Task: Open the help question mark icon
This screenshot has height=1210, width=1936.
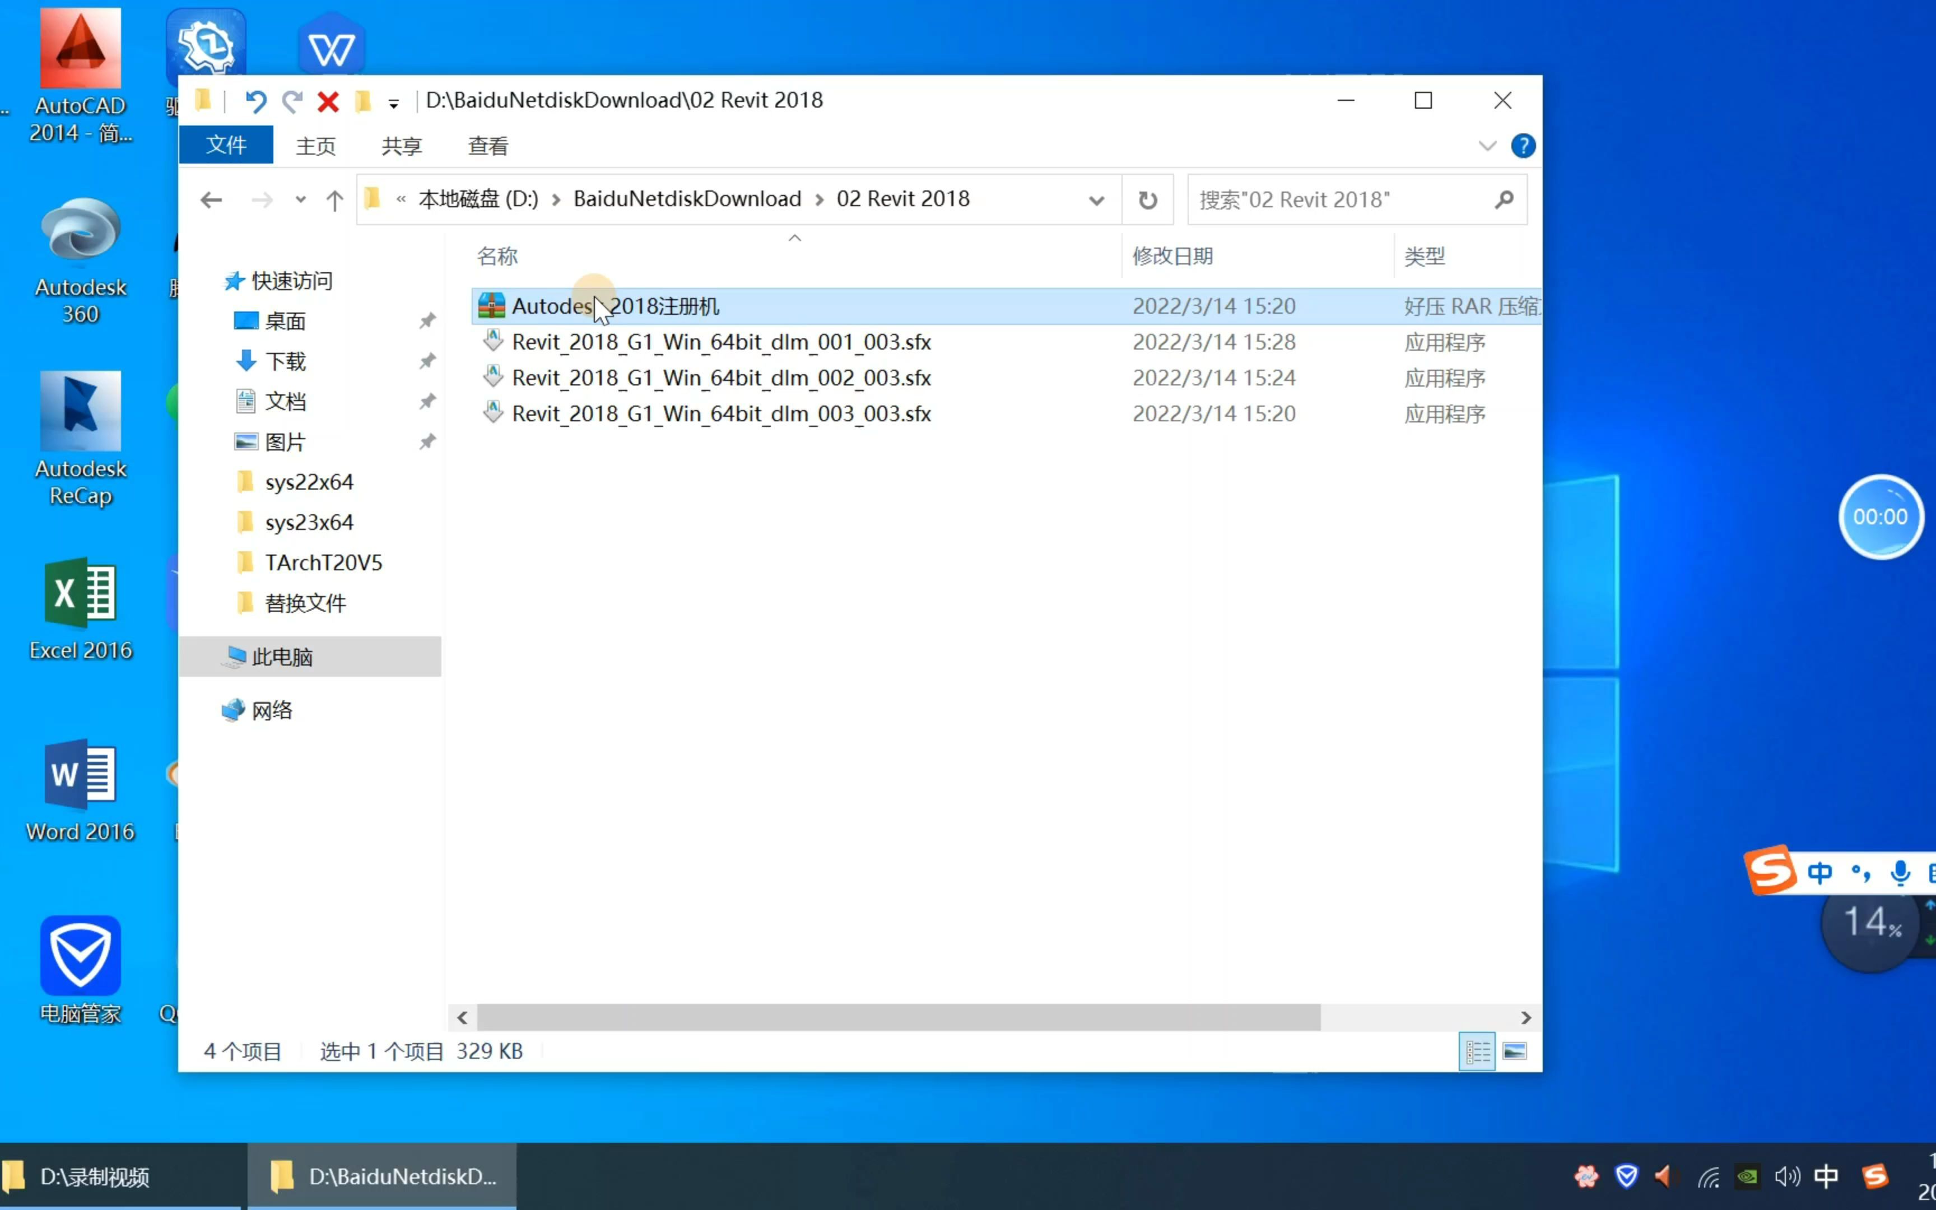Action: [x=1523, y=146]
